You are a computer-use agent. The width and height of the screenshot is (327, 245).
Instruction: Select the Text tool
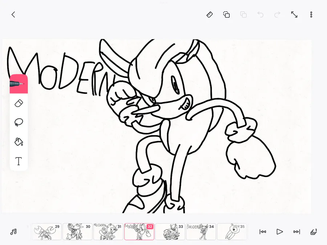coord(19,161)
